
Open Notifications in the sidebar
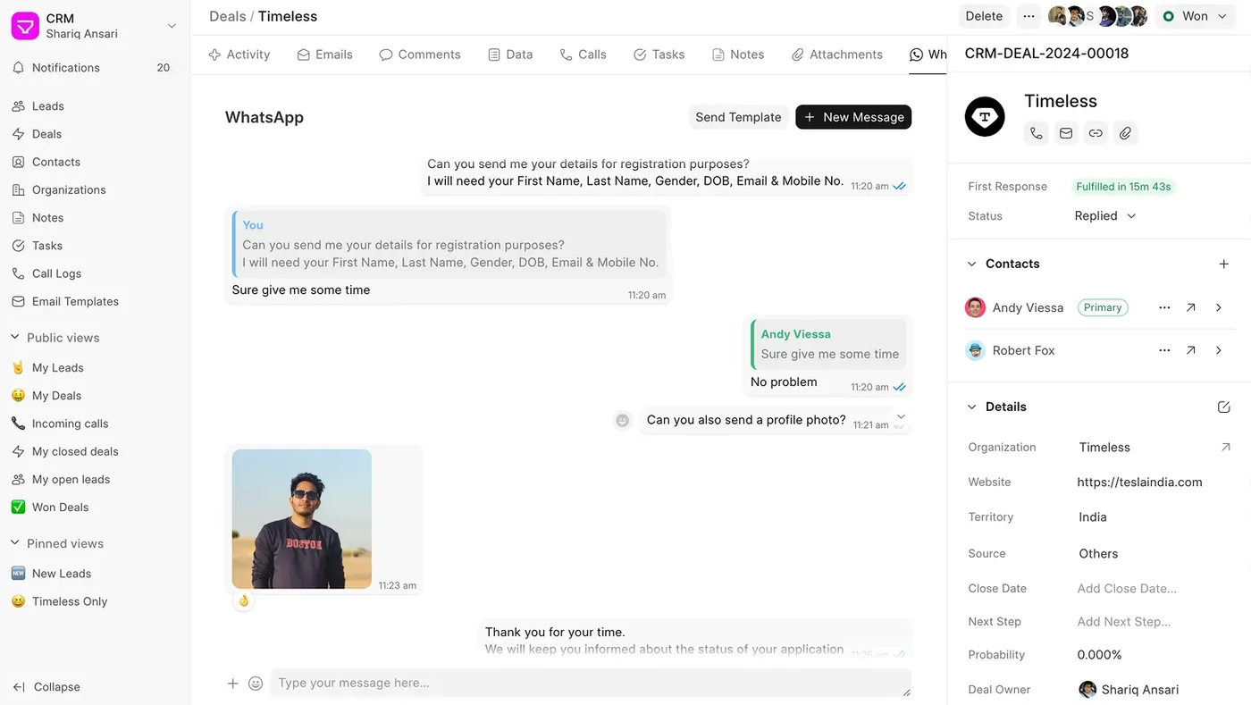point(95,68)
